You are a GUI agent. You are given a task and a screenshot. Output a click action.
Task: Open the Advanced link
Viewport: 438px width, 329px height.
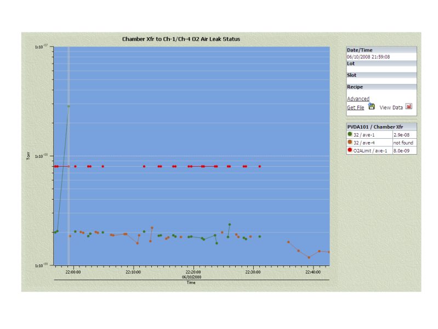click(x=358, y=99)
